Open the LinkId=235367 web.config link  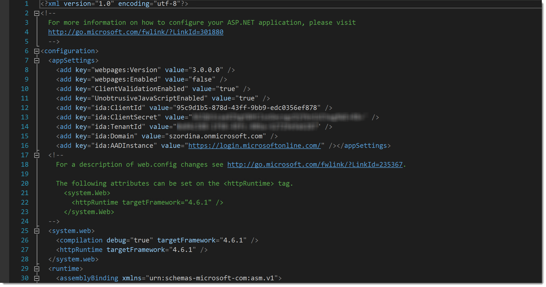click(x=315, y=165)
